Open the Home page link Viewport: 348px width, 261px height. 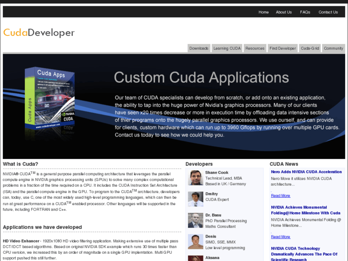coord(263,12)
